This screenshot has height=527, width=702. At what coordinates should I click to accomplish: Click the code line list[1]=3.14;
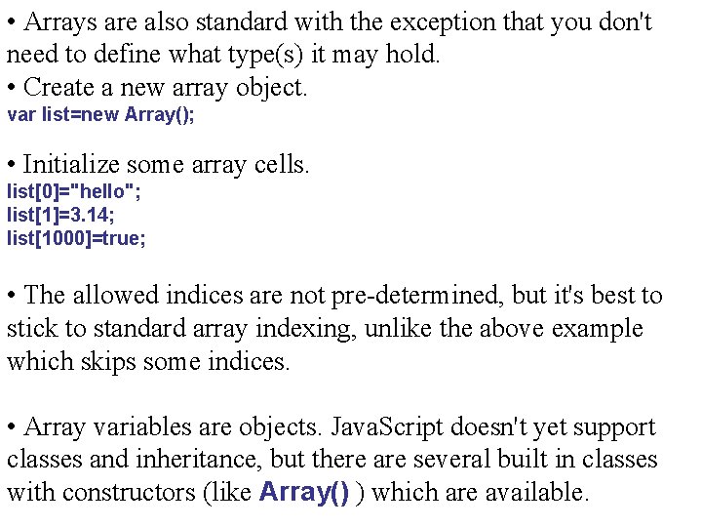tap(60, 215)
